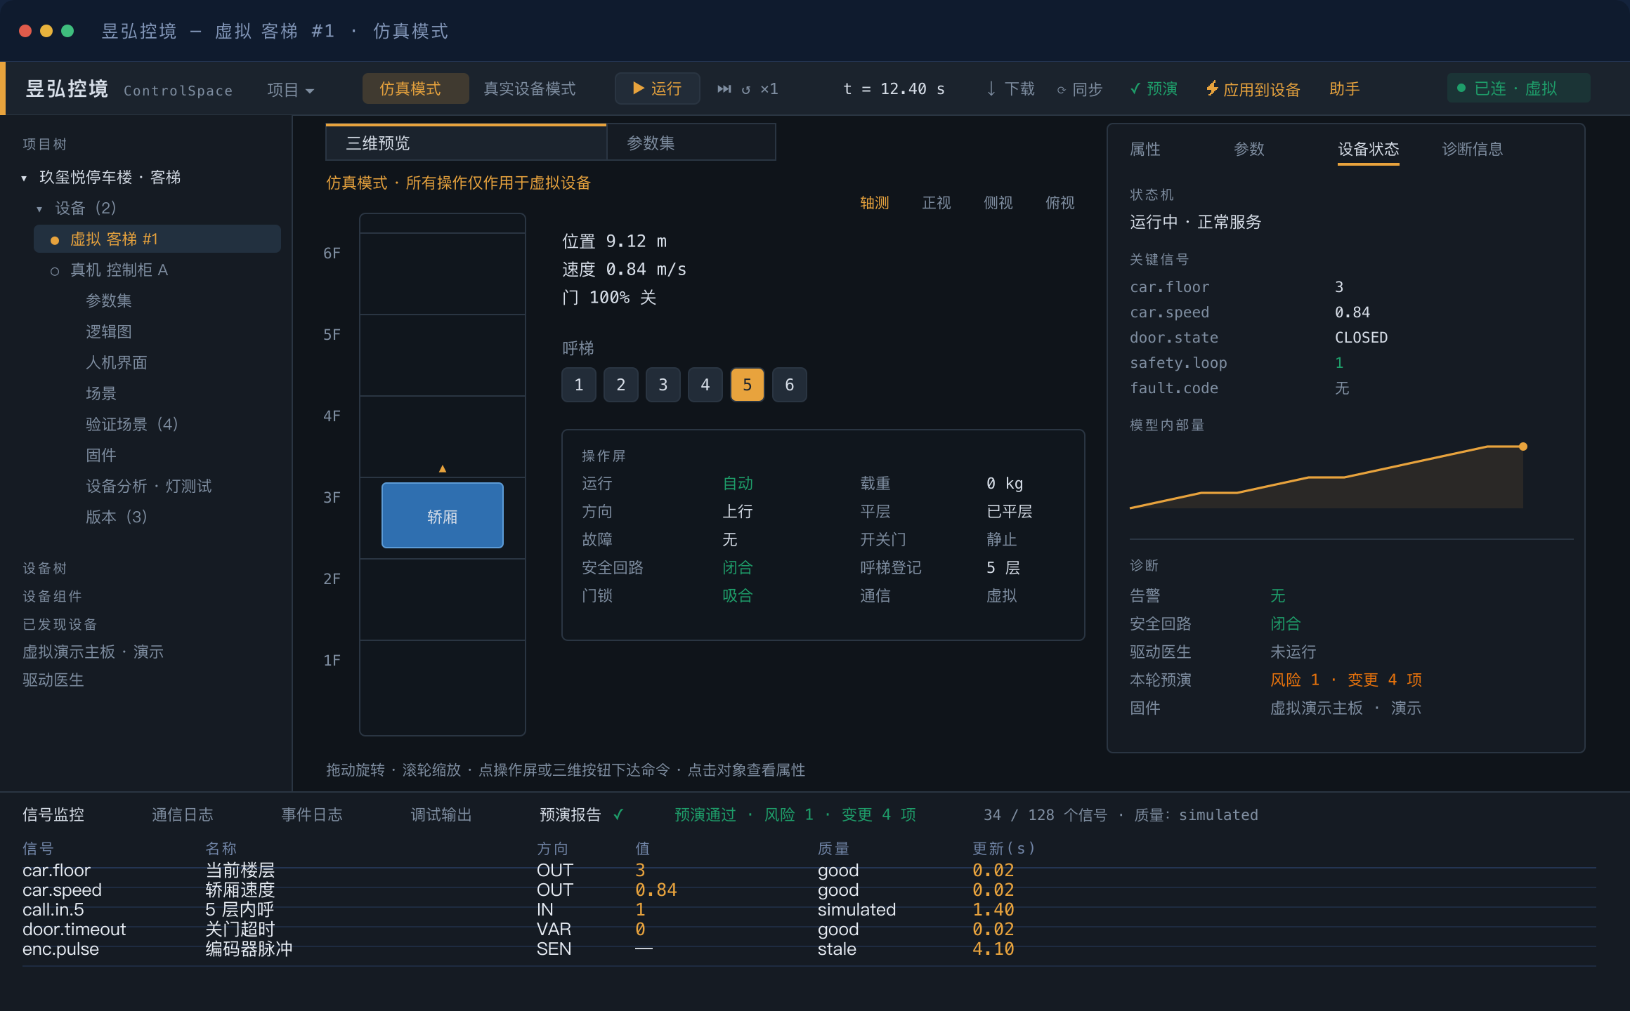Switch to the 参数集 center tab

point(691,143)
